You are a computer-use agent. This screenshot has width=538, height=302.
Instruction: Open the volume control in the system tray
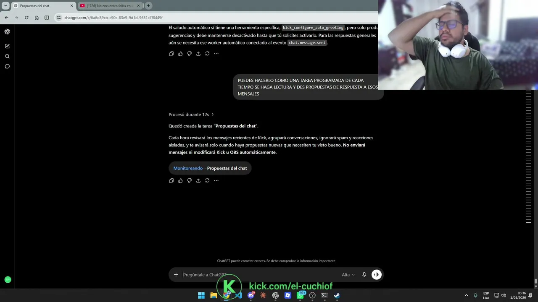504,295
